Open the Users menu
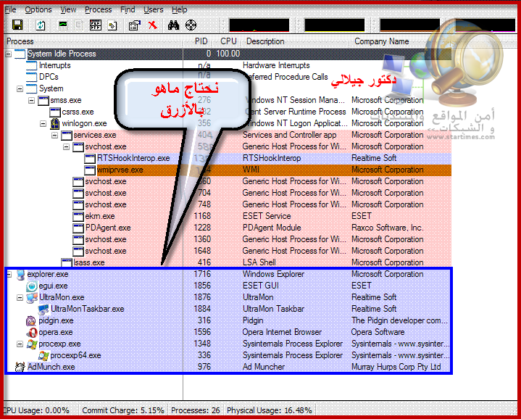This screenshot has width=521, height=419. pos(153,9)
